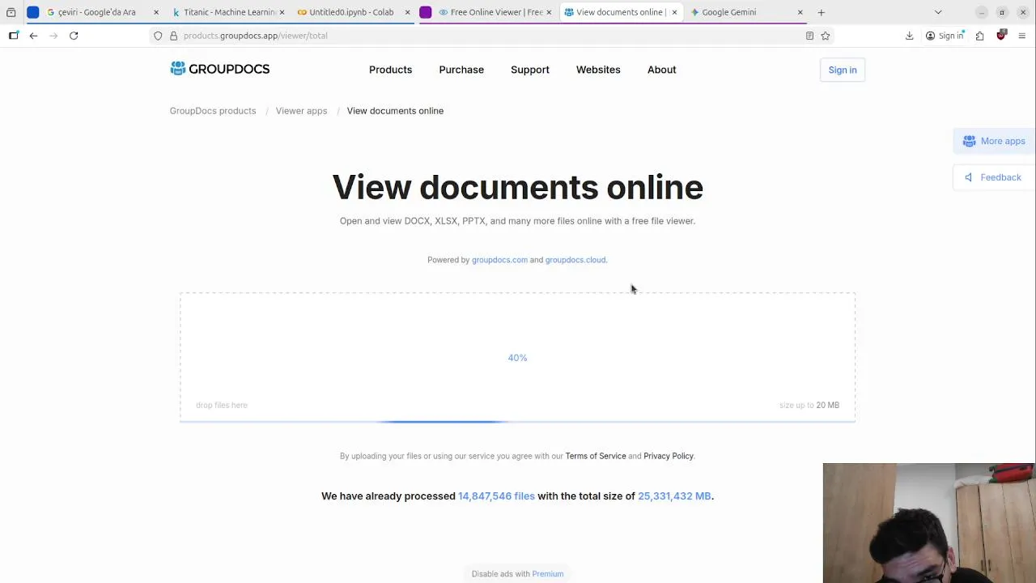Reload the page with refresh icon
Image resolution: width=1036 pixels, height=583 pixels.
[x=74, y=36]
